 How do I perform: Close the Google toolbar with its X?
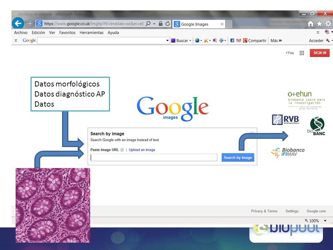click(x=16, y=40)
